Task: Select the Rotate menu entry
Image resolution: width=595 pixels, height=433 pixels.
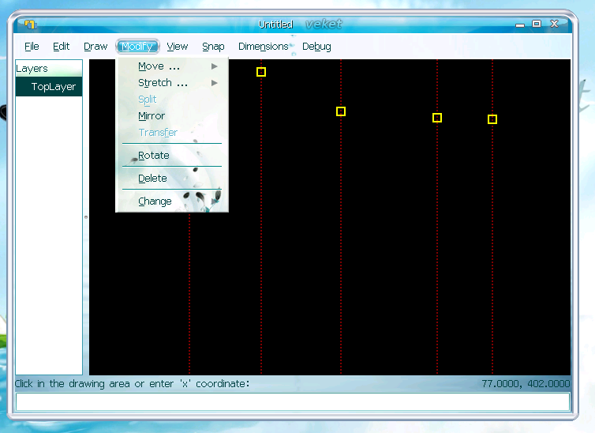Action: pyautogui.click(x=171, y=156)
